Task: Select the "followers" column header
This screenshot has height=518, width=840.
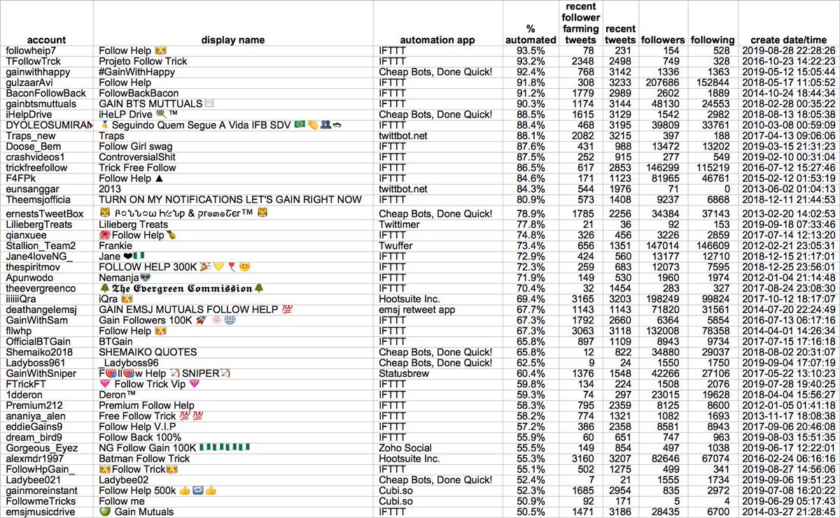Action: click(x=662, y=40)
